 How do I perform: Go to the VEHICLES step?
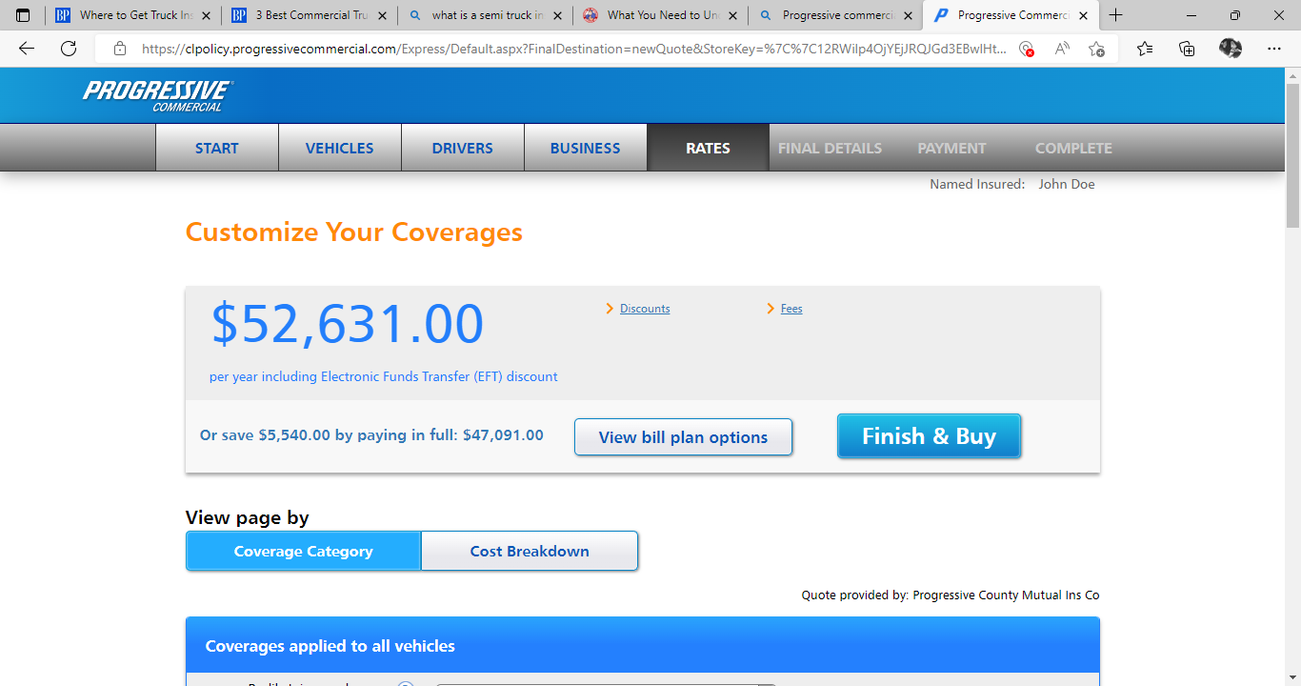(340, 148)
